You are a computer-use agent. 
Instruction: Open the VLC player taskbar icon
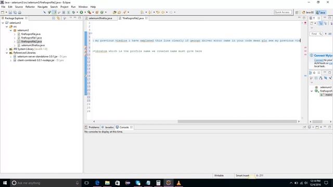click(x=179, y=183)
